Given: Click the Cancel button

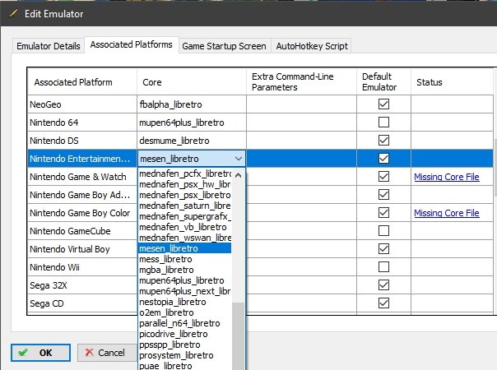Looking at the screenshot, I should tap(107, 353).
